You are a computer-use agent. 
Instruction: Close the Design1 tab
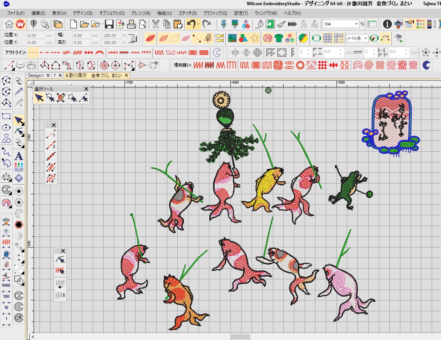pos(48,75)
